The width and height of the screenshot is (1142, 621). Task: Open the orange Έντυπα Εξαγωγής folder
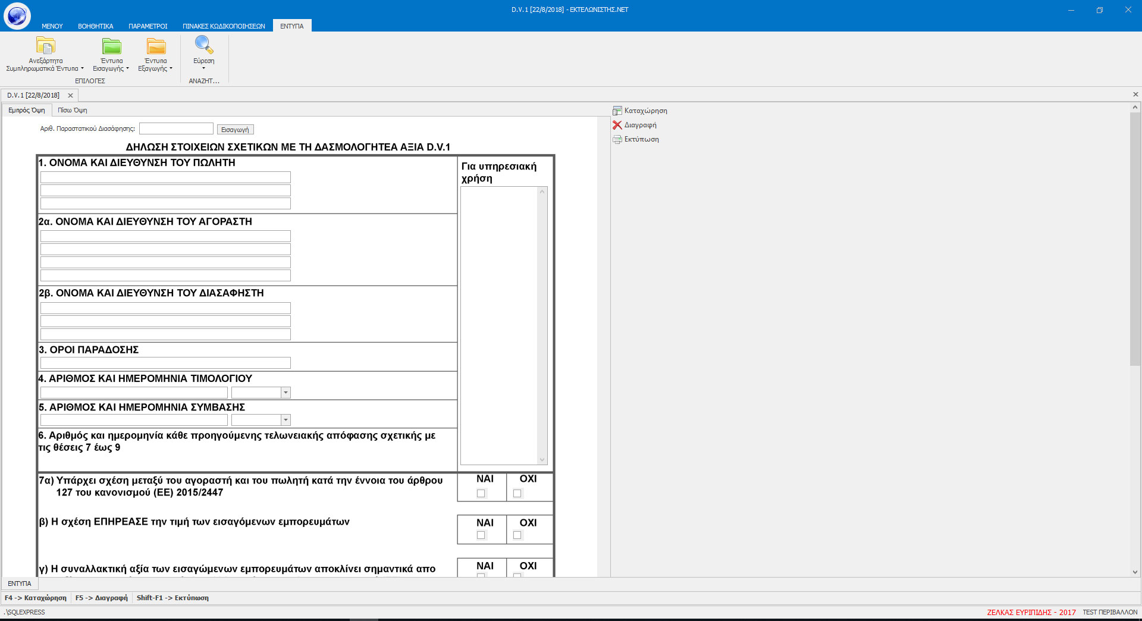[156, 46]
